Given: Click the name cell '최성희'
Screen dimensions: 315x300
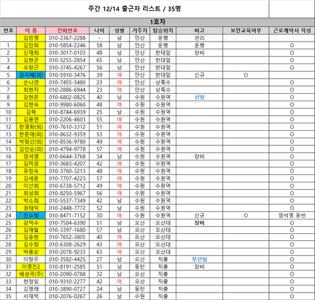Looking at the screenshot, I should (x=31, y=193).
